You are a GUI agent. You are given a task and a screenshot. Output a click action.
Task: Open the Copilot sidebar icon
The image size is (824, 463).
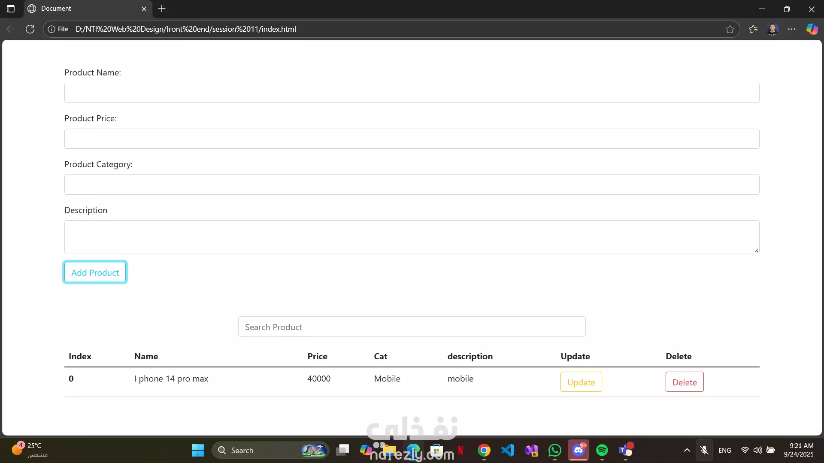coord(812,29)
